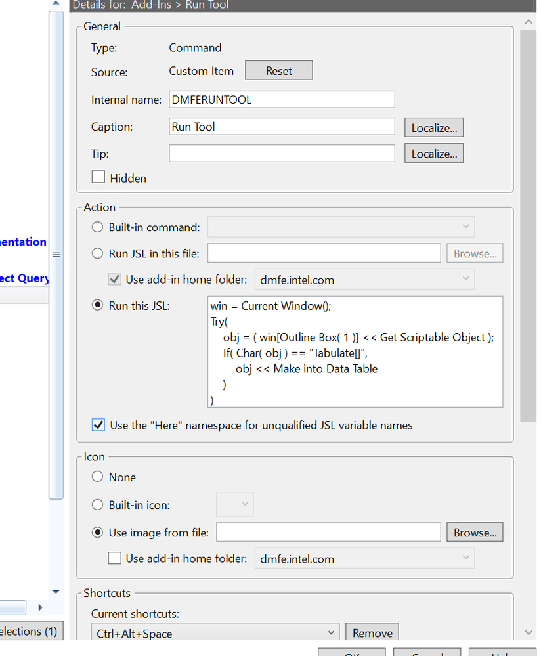Click the image file path field

click(x=328, y=532)
